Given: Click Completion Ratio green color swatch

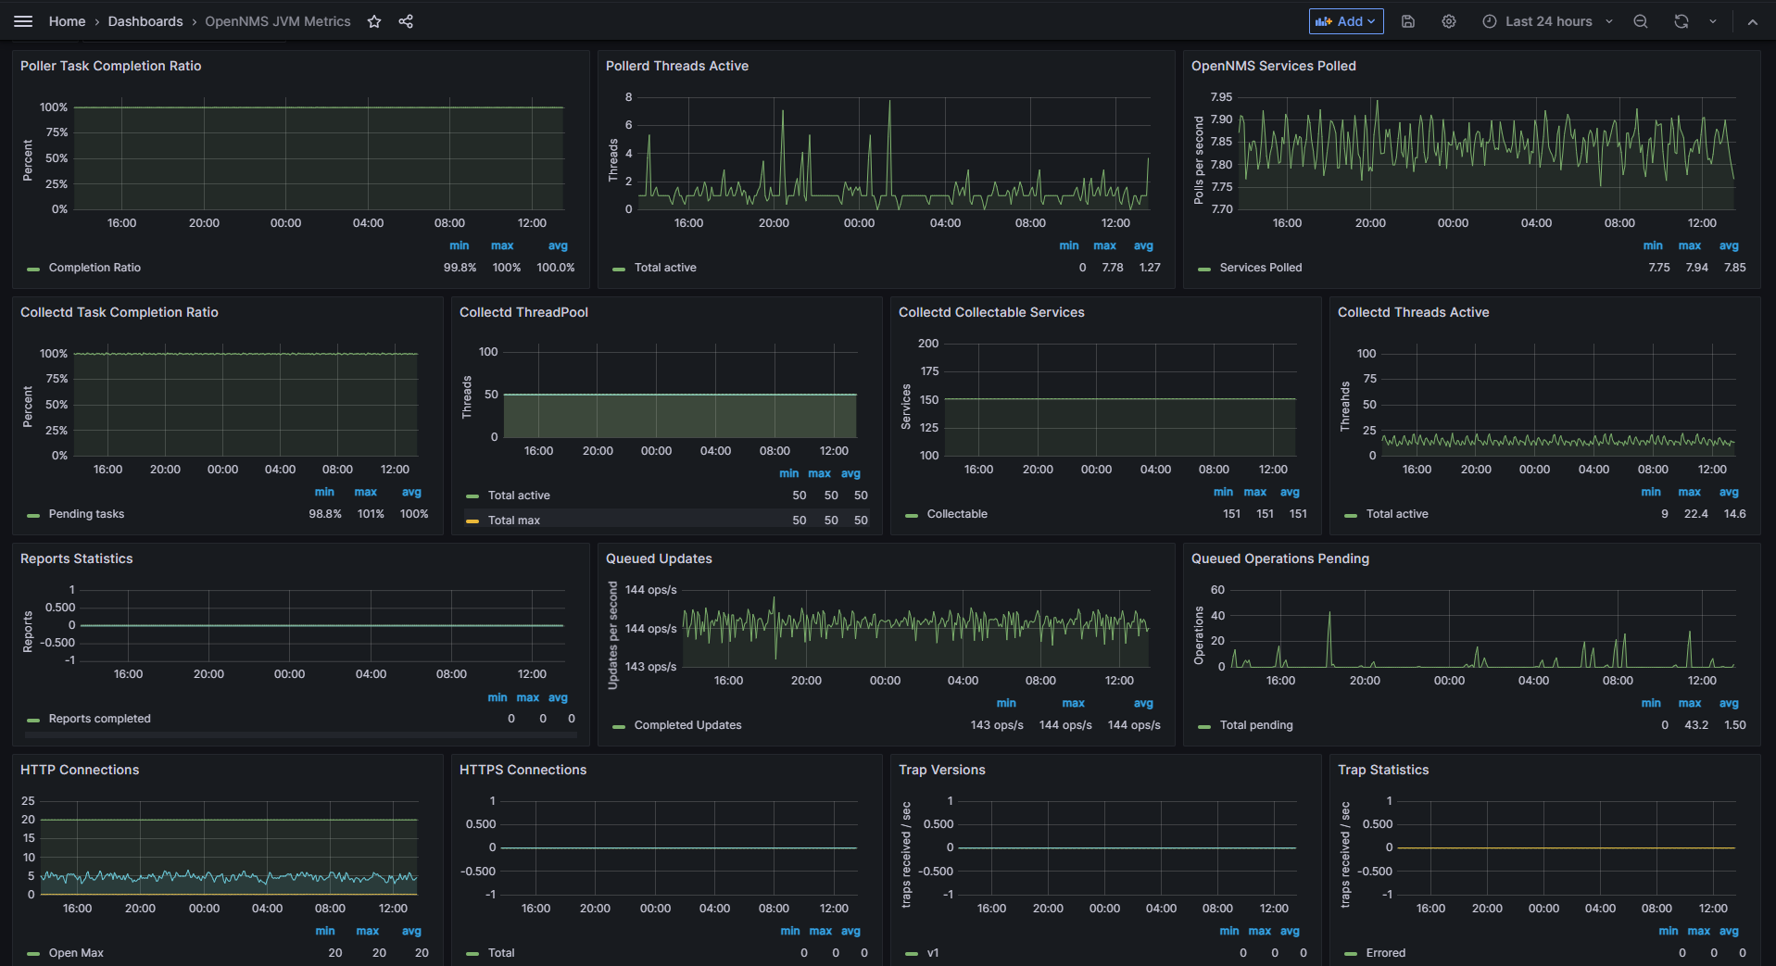Looking at the screenshot, I should coord(33,269).
